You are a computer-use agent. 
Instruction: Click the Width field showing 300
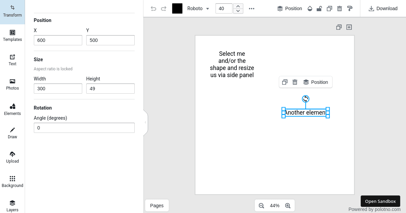(58, 89)
